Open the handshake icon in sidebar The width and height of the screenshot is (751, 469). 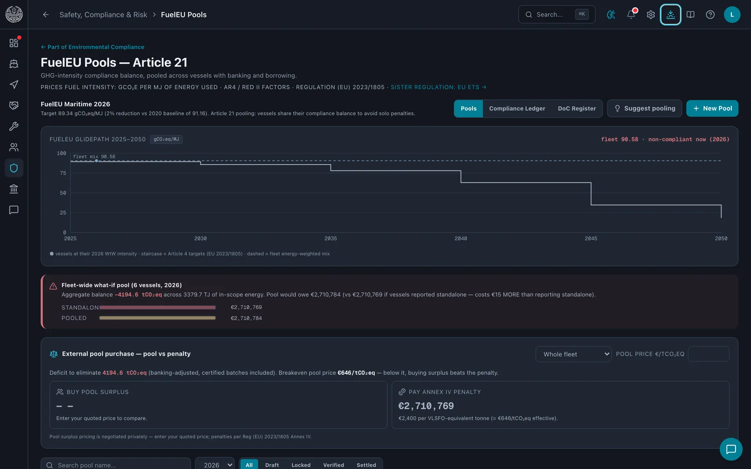(x=14, y=106)
